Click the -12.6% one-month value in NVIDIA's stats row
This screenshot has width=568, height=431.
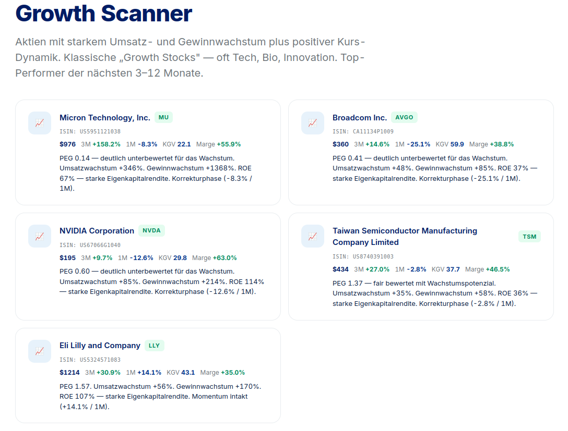[x=141, y=258]
